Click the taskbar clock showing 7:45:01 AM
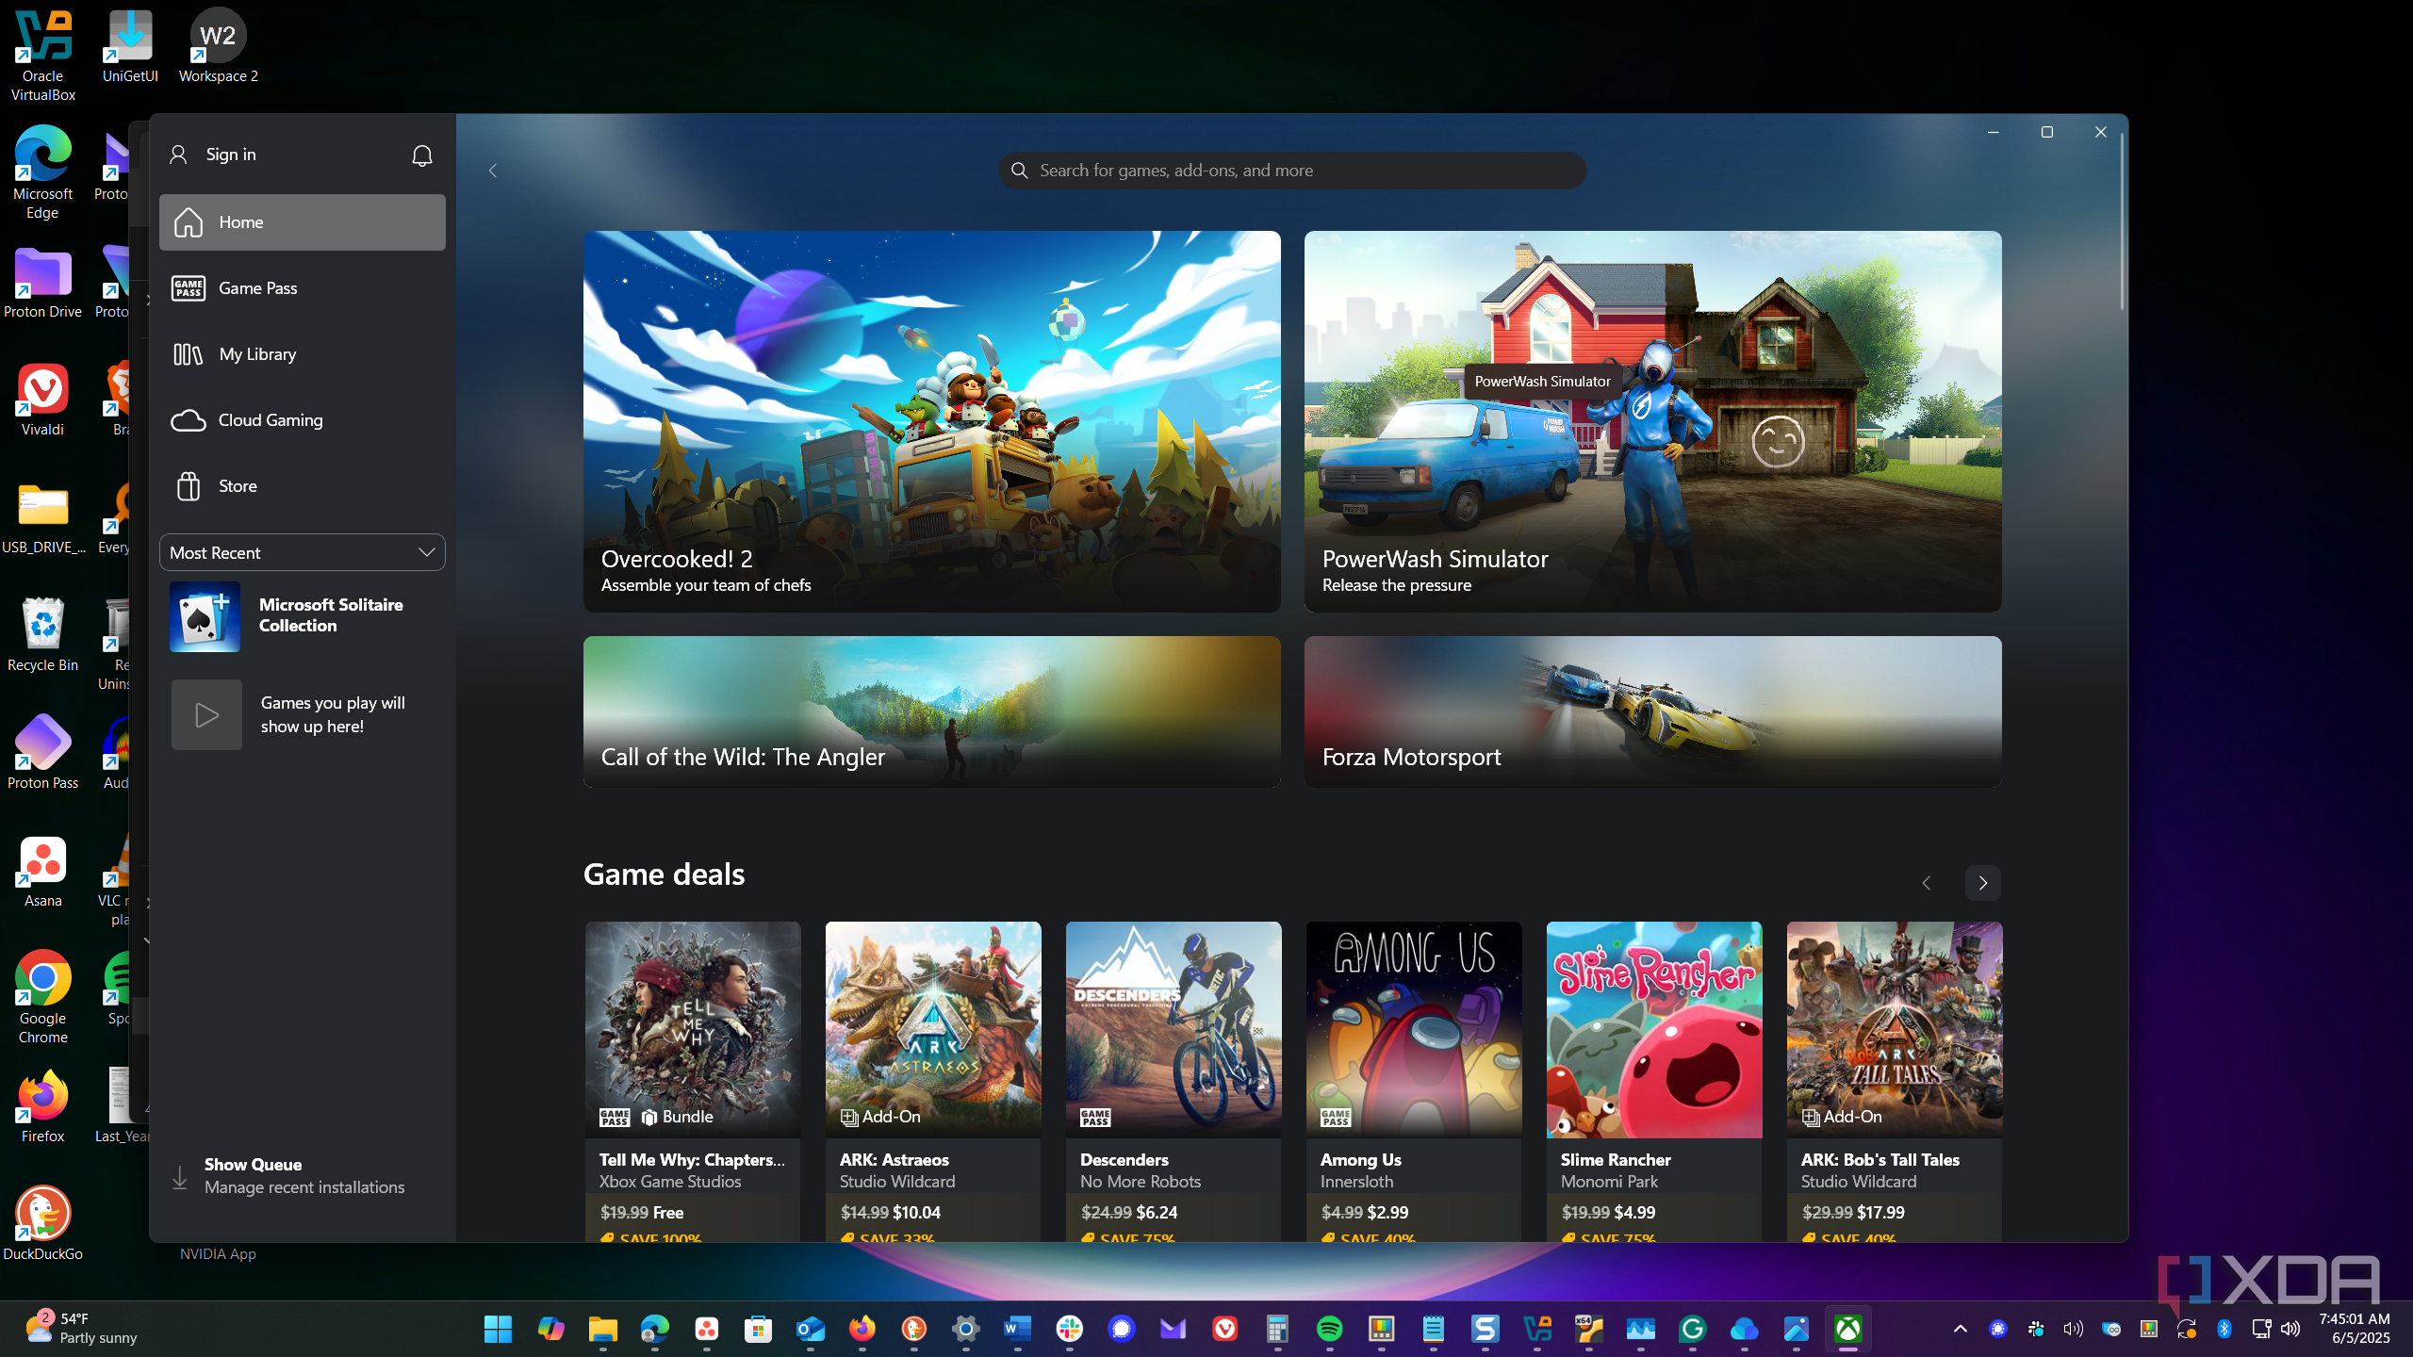 tap(2354, 1328)
